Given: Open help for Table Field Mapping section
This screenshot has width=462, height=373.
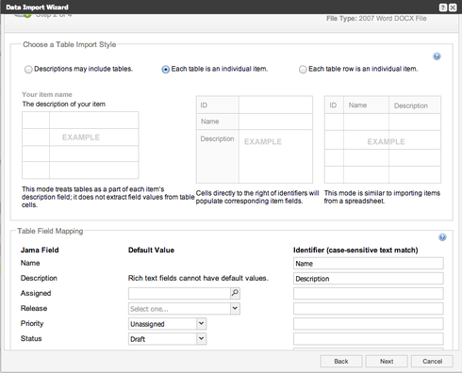Looking at the screenshot, I should pyautogui.click(x=442, y=237).
